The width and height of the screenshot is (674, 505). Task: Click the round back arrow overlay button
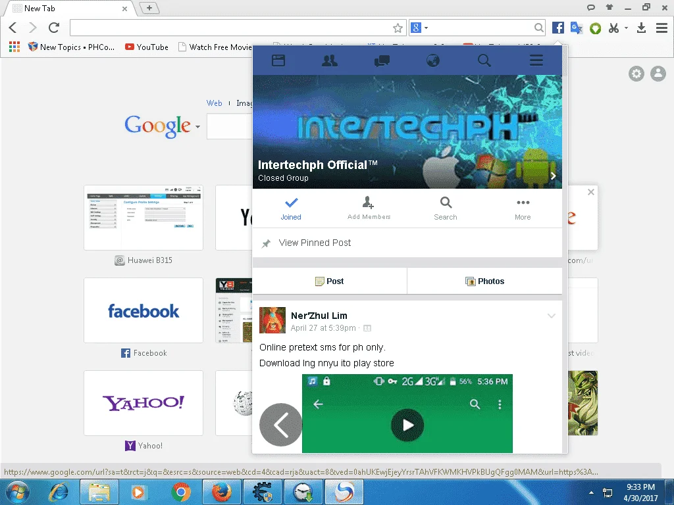click(280, 425)
